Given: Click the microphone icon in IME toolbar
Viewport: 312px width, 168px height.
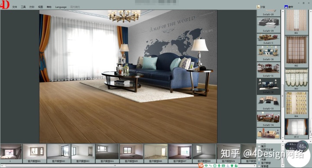Looking at the screenshot, I should pos(219,165).
